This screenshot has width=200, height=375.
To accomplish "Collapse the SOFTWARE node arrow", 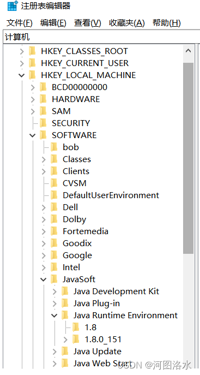I will (33, 135).
